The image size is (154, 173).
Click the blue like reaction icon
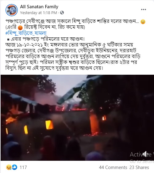click(x=15, y=167)
